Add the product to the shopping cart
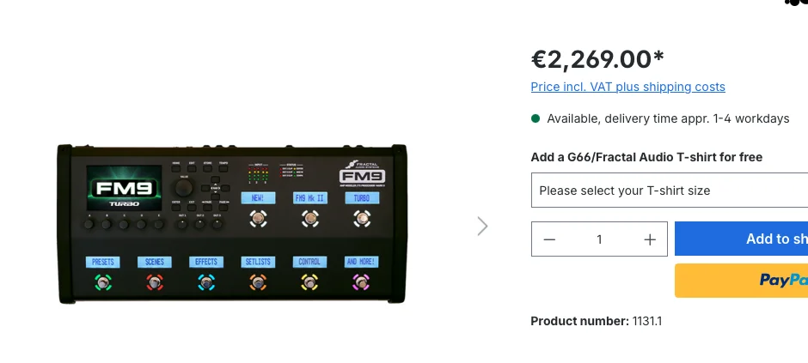The width and height of the screenshot is (808, 363). [741, 239]
